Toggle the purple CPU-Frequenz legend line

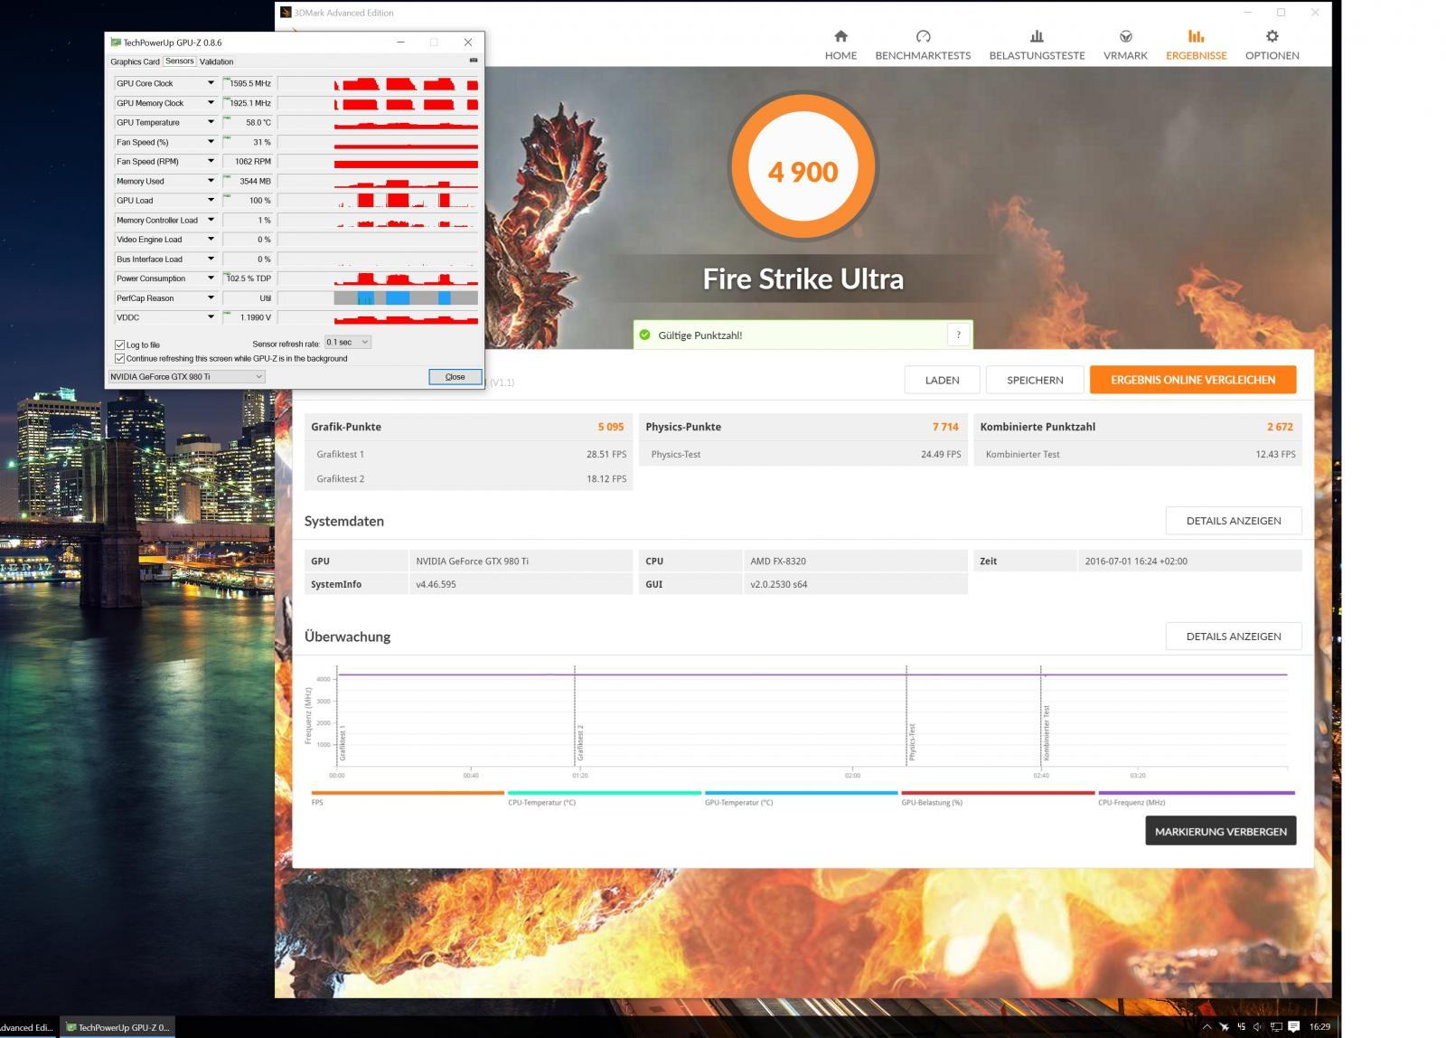(x=1197, y=793)
